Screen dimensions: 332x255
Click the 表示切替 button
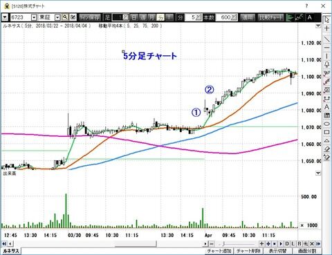point(278,251)
